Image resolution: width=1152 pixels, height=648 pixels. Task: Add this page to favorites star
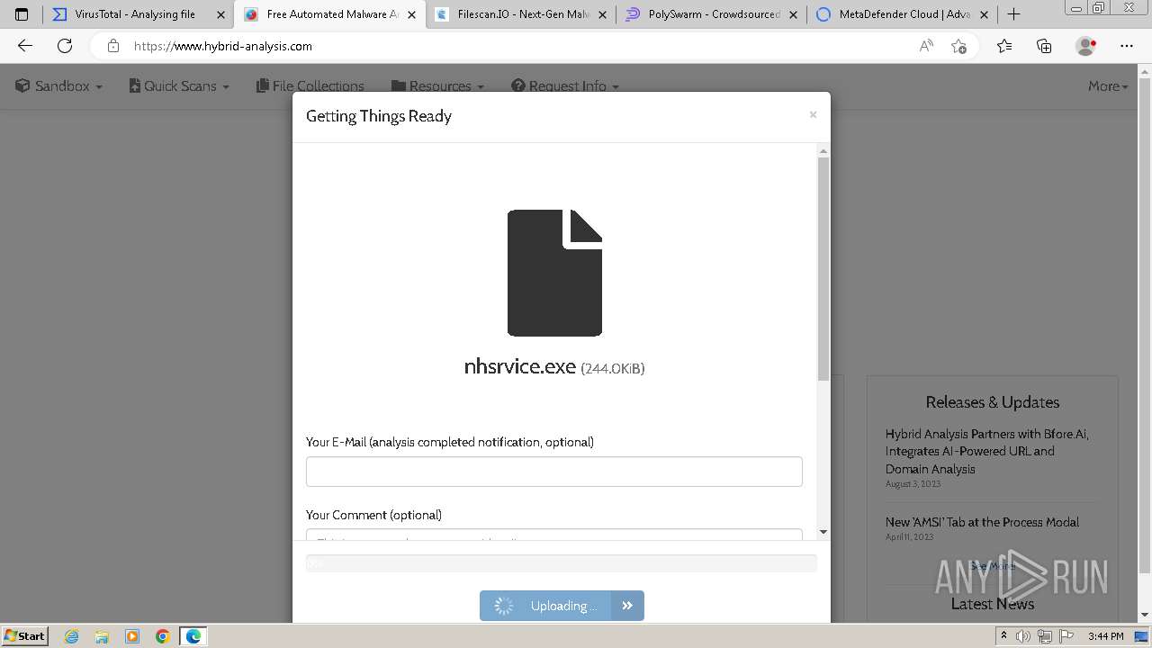point(959,46)
